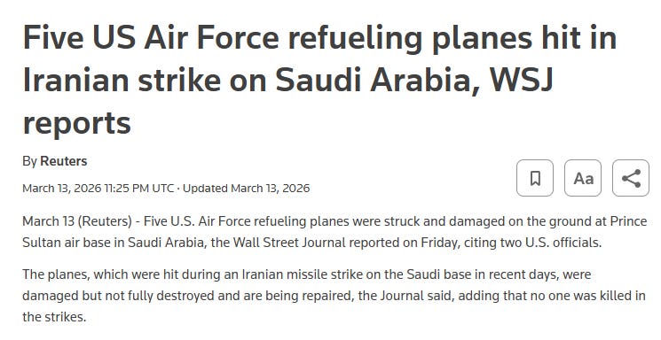661x340 pixels.
Task: Click the word "Prince" ending the first line
Action: (628, 221)
